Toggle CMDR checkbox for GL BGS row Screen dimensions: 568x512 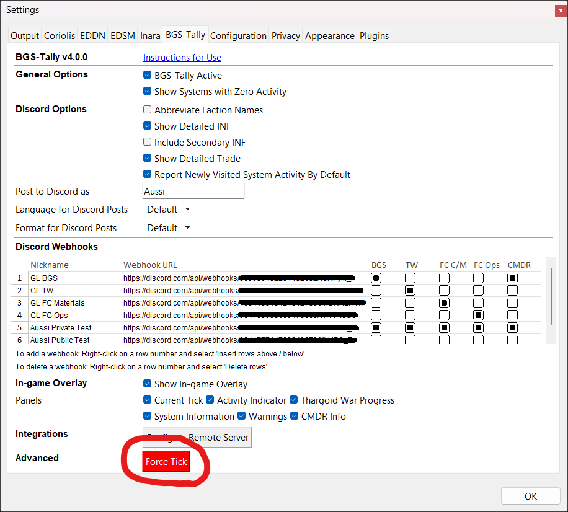coord(512,278)
